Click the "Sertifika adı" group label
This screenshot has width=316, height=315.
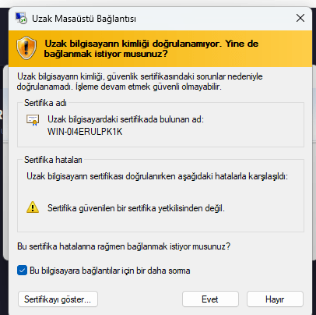pyautogui.click(x=45, y=103)
